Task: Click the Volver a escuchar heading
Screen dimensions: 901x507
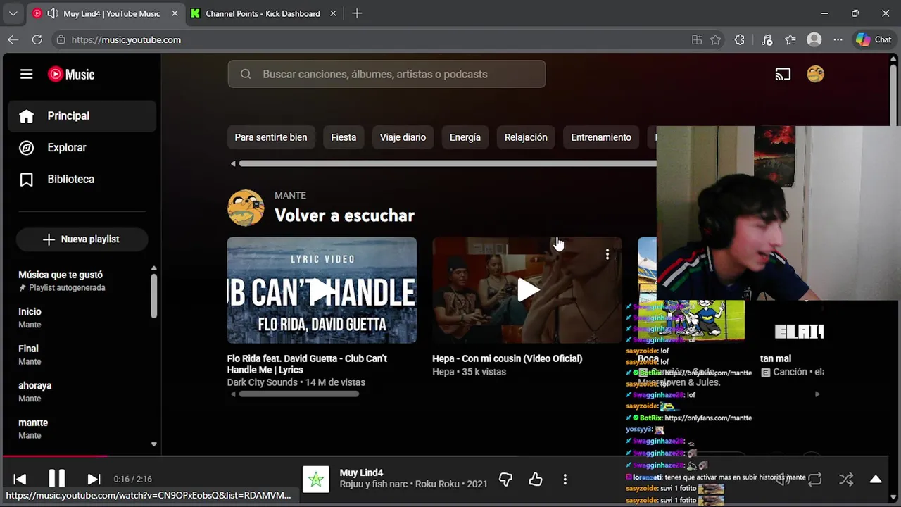Action: [344, 215]
